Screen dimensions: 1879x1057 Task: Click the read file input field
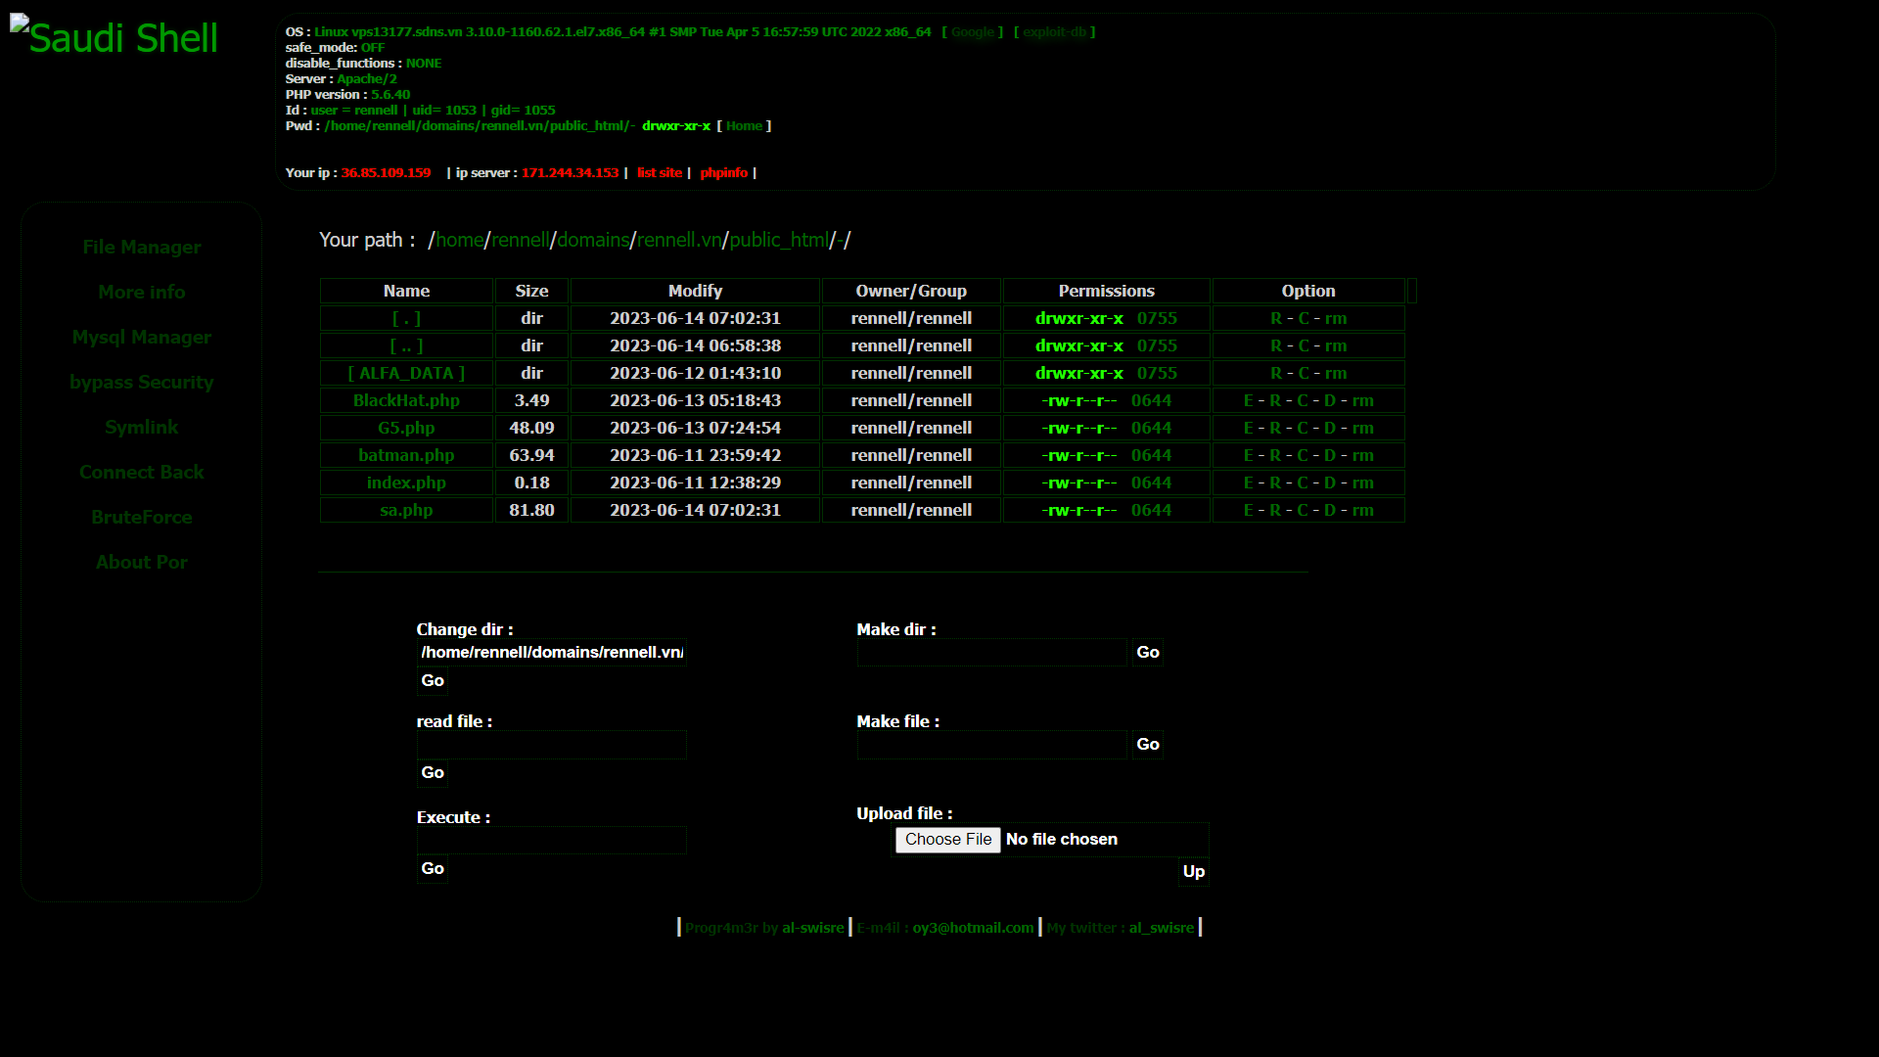pyautogui.click(x=552, y=745)
